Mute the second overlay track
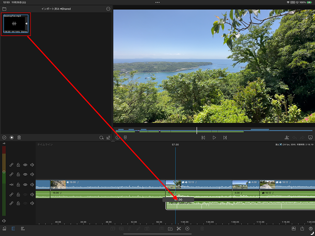The height and width of the screenshot is (236, 315). tap(32, 174)
